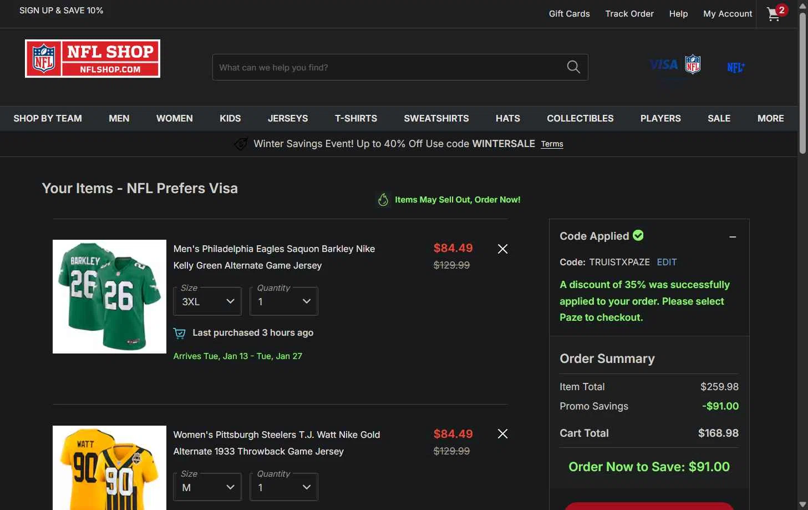Click the search magnifier icon

pos(573,67)
